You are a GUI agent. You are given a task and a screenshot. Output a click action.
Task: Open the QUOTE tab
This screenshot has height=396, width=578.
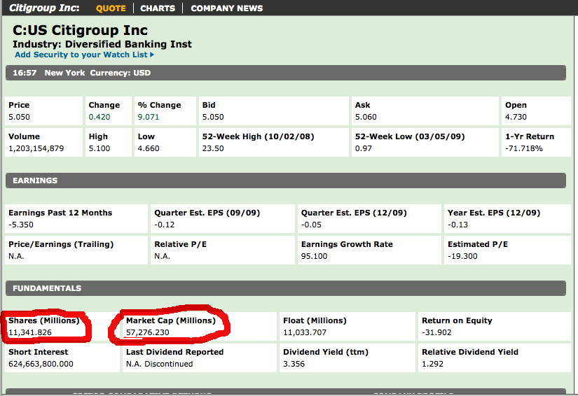pos(111,8)
